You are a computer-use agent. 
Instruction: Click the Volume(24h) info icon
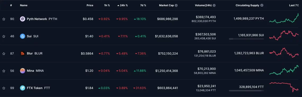coord(214,5)
